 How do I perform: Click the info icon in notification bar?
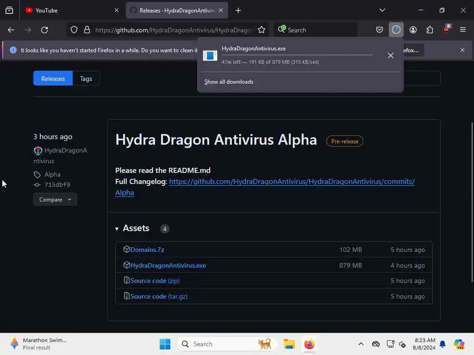[13, 50]
